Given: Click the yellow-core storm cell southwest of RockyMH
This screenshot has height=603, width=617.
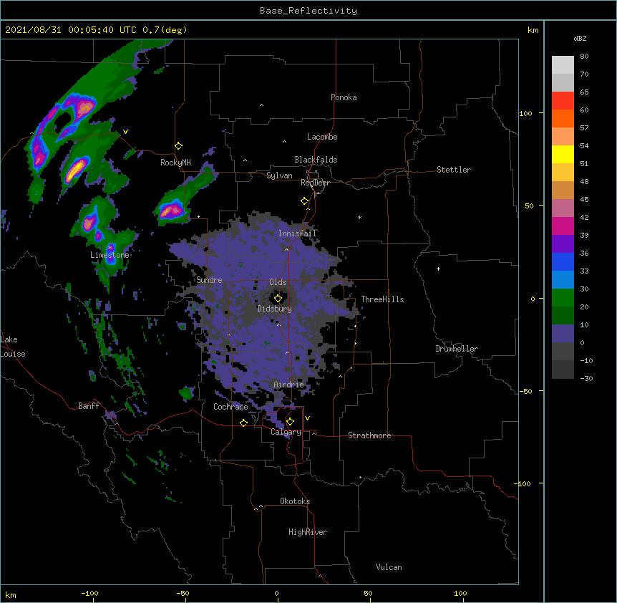Looking at the screenshot, I should point(76,169).
